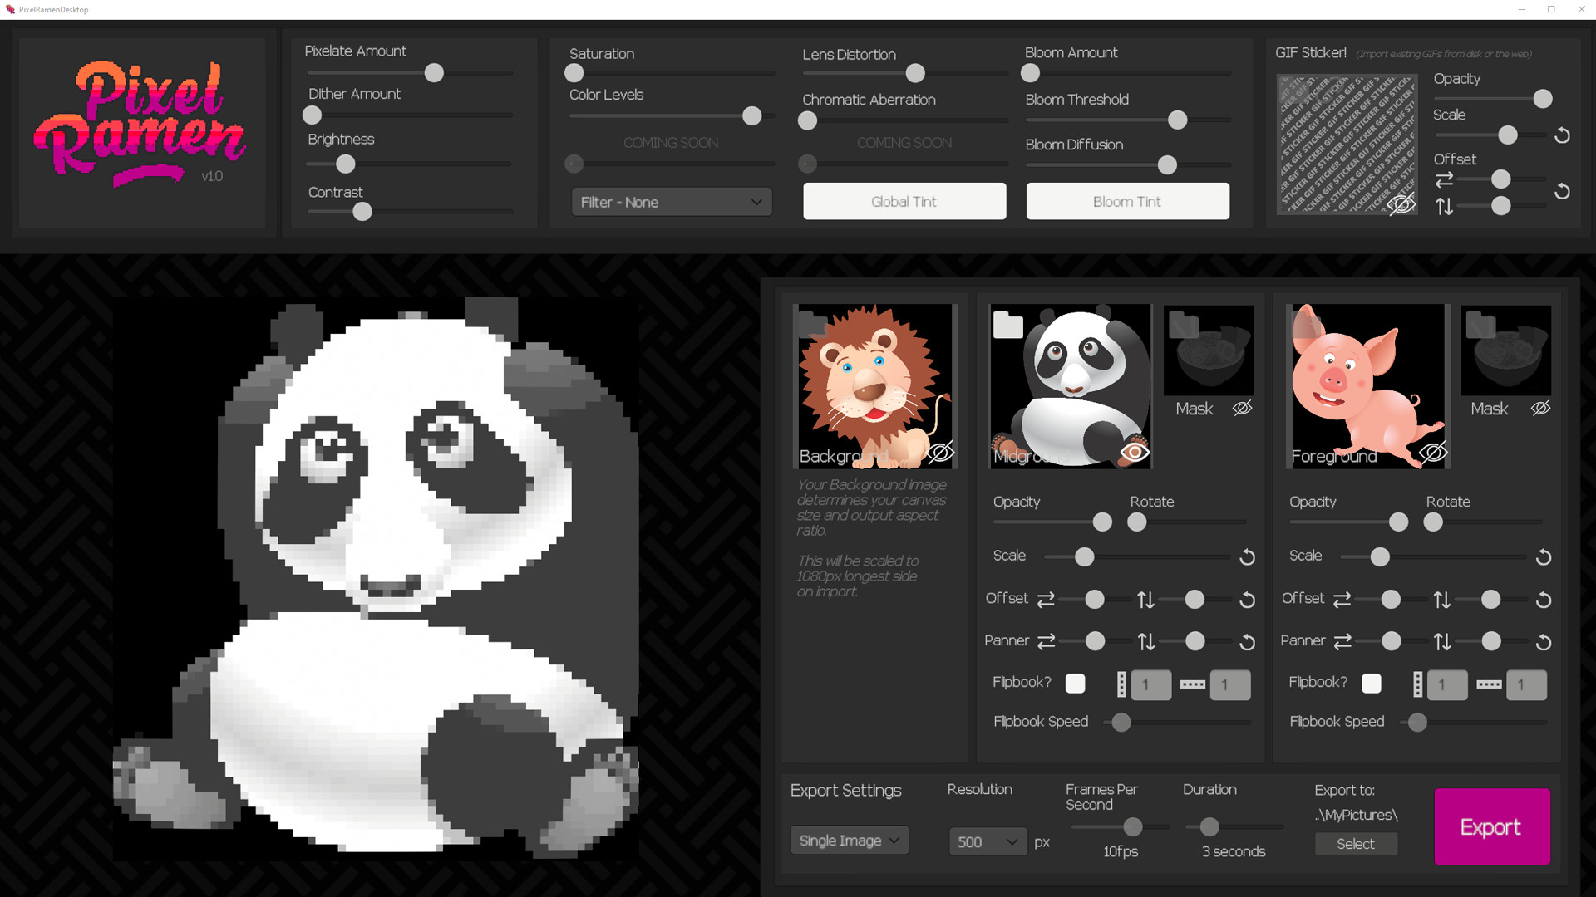Reset the Midground Scale slider
Screen dimensions: 1596x897
(x=1246, y=557)
